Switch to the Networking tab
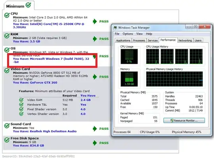 tap(185, 40)
